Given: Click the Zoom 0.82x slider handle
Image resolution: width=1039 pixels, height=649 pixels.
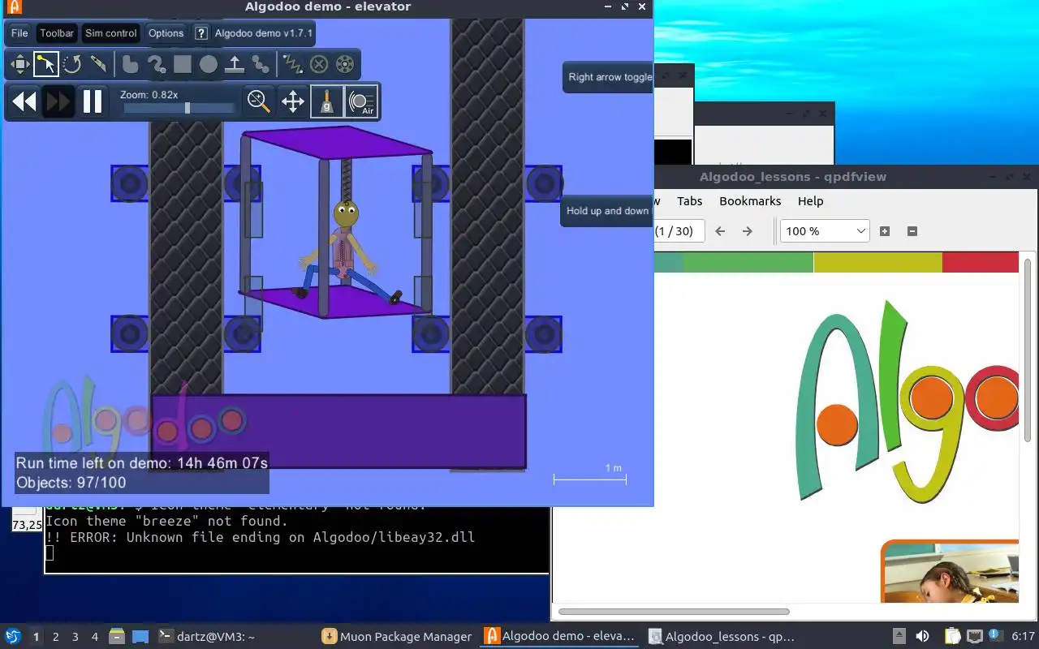Looking at the screenshot, I should 188,108.
